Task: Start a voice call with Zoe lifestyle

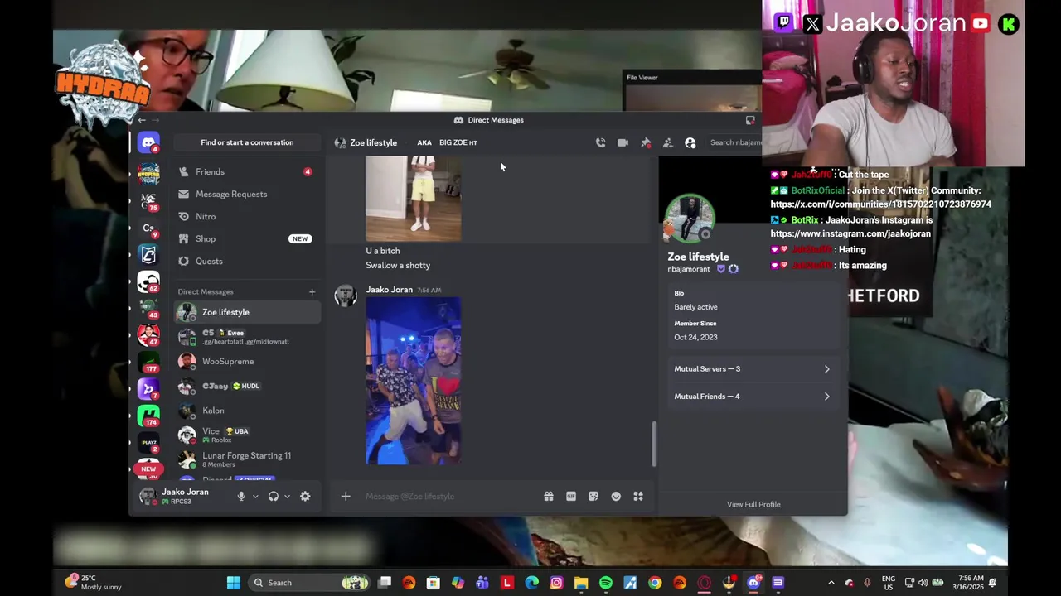Action: click(600, 142)
